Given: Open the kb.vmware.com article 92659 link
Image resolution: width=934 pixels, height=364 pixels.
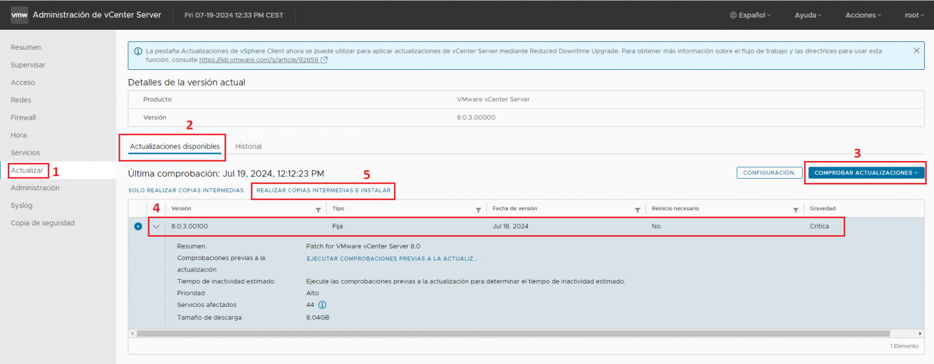Looking at the screenshot, I should tap(259, 60).
